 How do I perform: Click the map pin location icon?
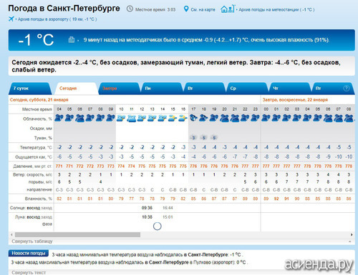[186, 9]
